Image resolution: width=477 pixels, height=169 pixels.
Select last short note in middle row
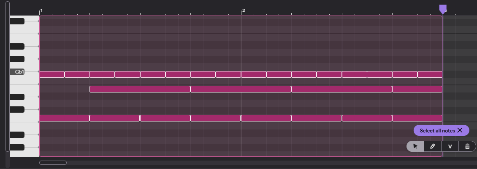click(x=417, y=89)
